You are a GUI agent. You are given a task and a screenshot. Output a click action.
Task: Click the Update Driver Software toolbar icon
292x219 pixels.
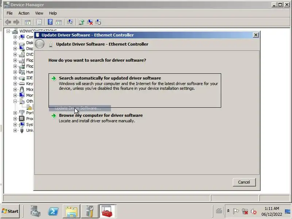coord(81,22)
